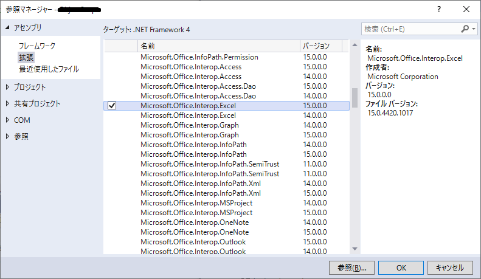The image size is (481, 279).
Task: Click Microsoft Corporation in details pane
Action: [x=403, y=77]
